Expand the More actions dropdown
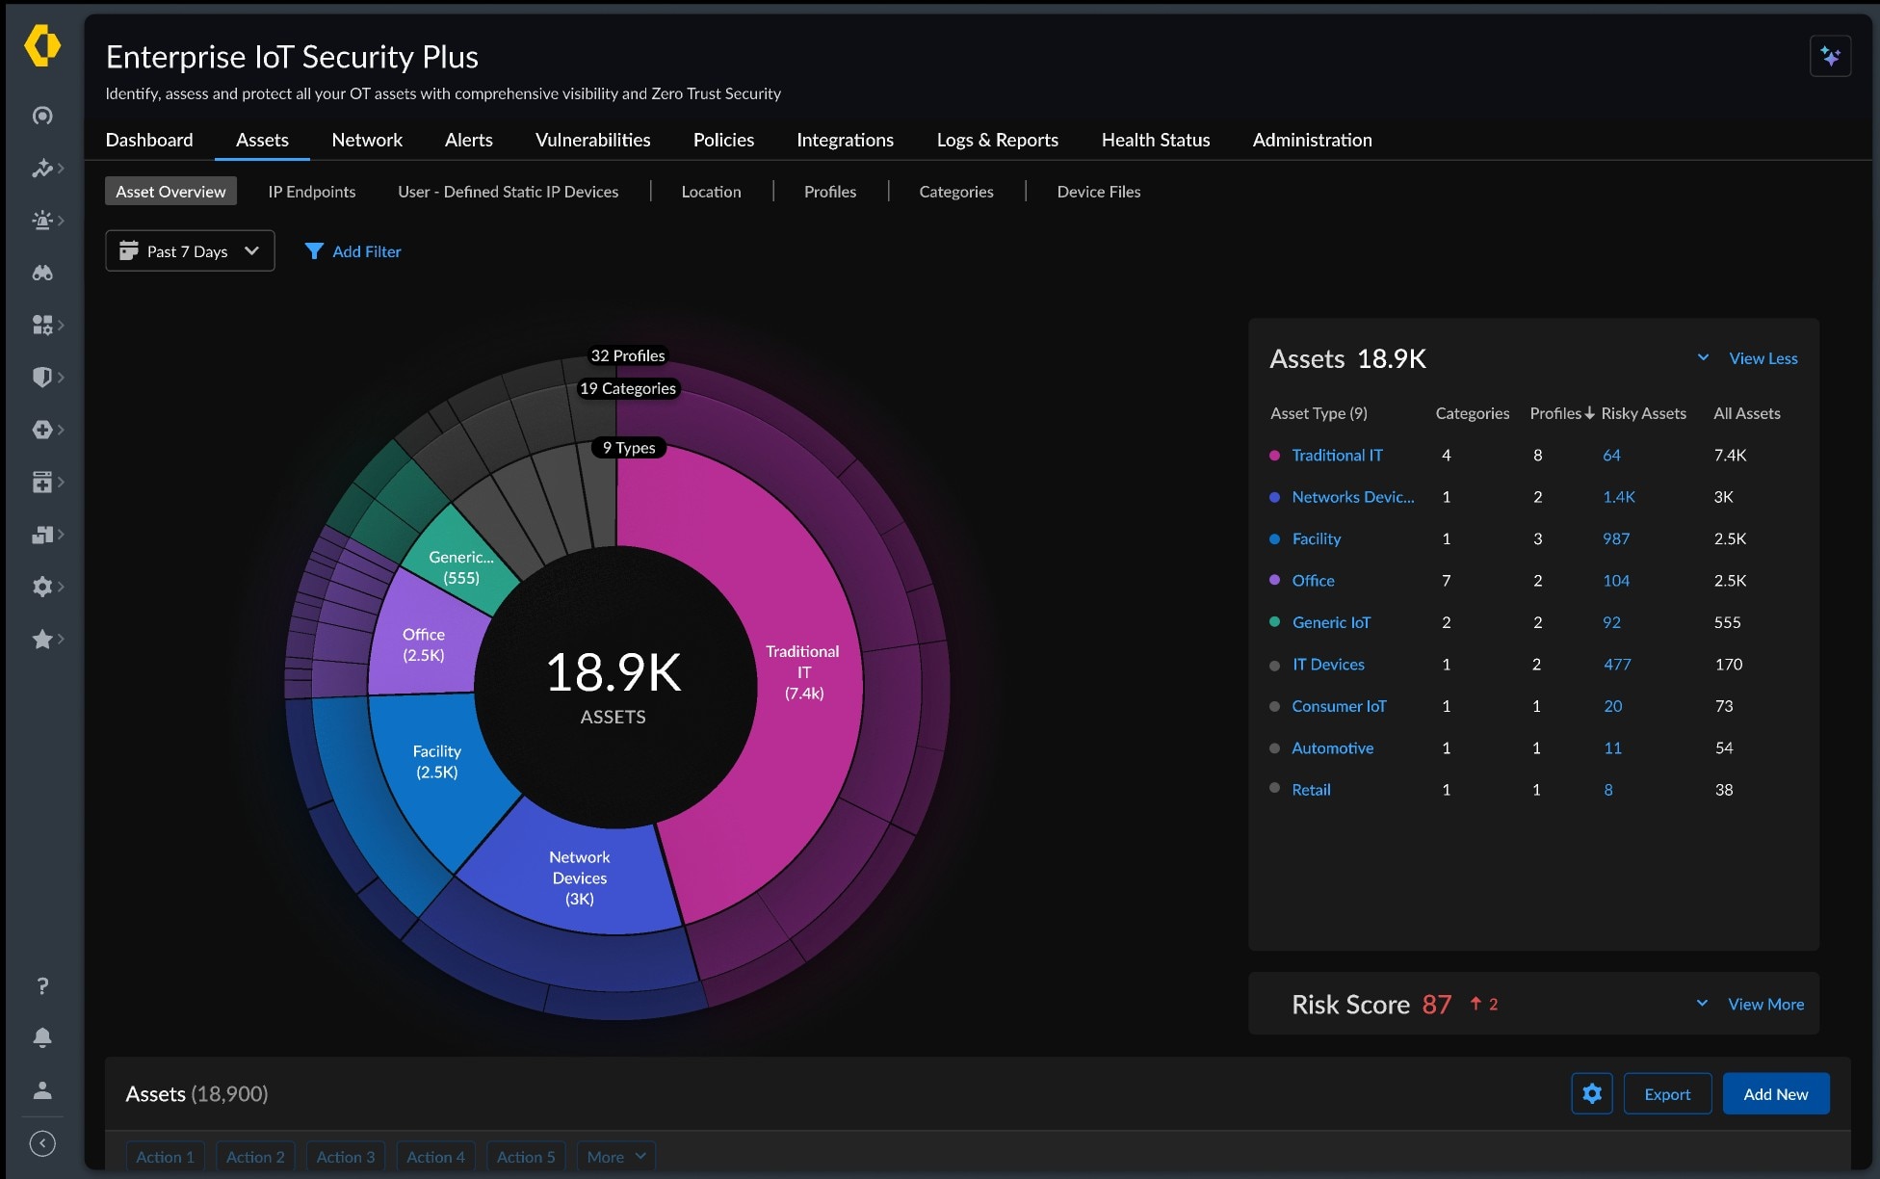 coord(616,1157)
